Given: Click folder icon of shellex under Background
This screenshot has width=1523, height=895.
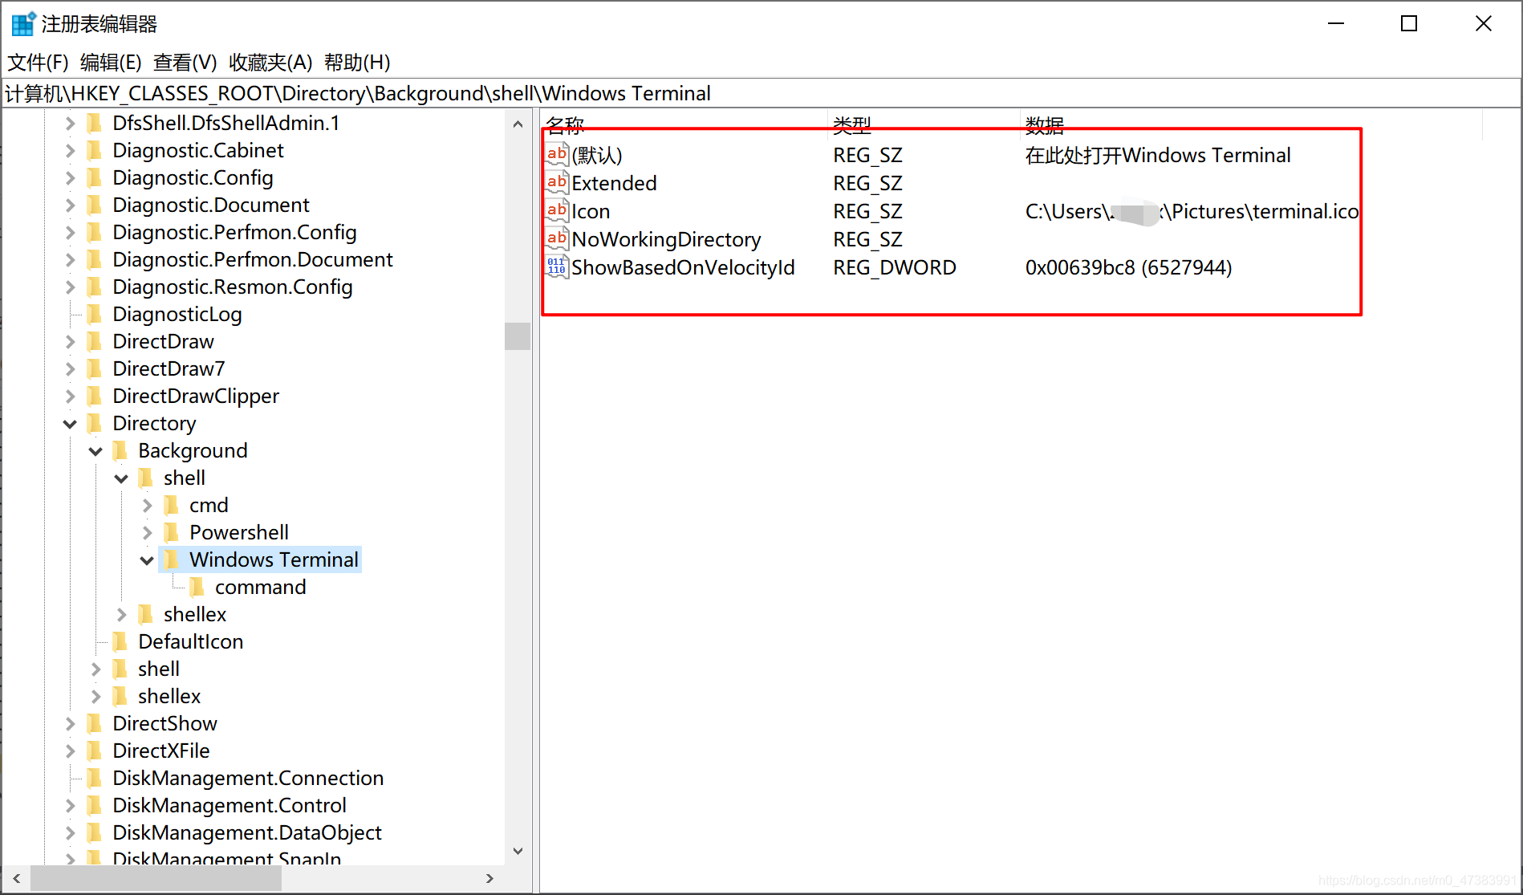Looking at the screenshot, I should point(146,614).
